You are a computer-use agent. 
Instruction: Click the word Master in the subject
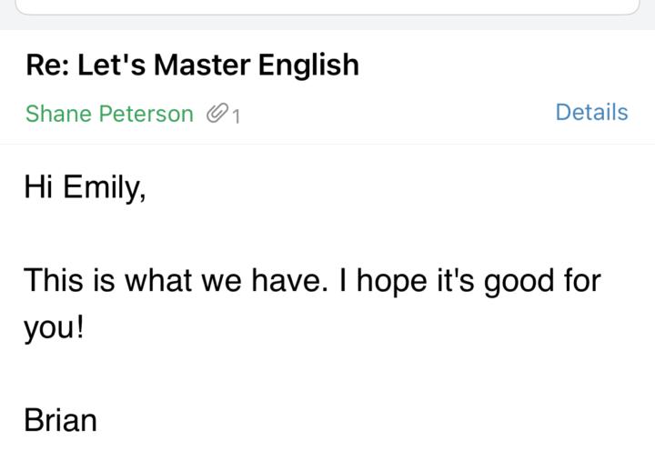202,65
